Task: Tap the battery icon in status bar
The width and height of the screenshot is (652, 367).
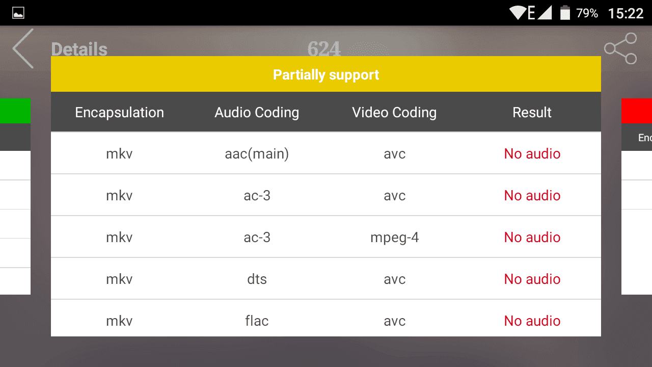Action: [x=565, y=13]
